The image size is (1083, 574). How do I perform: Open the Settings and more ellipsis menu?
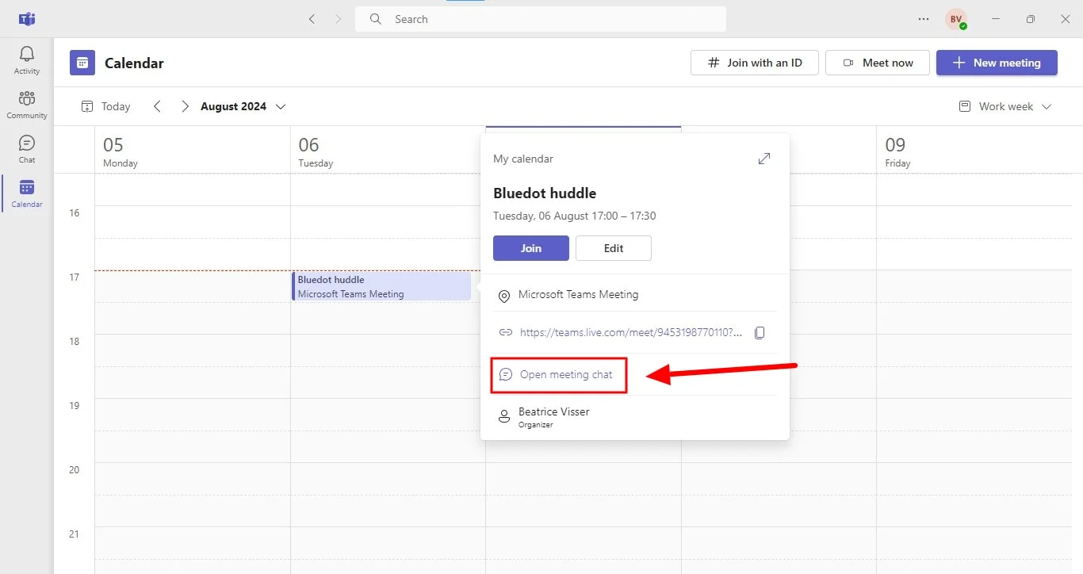[x=924, y=19]
